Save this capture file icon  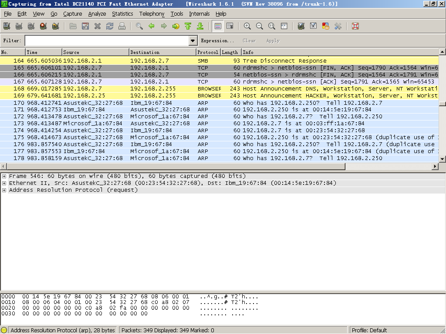pyautogui.click(x=85, y=26)
